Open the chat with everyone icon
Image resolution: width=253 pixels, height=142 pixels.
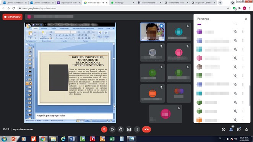point(239,129)
